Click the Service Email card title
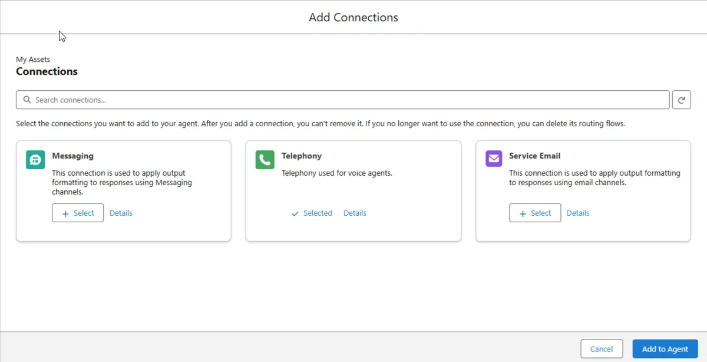This screenshot has height=362, width=707. tap(534, 156)
